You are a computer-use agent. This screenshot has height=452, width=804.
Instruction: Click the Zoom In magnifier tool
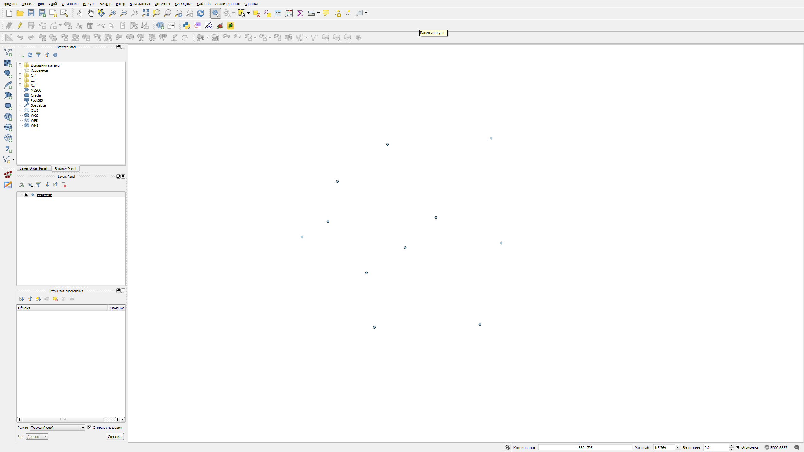112,13
